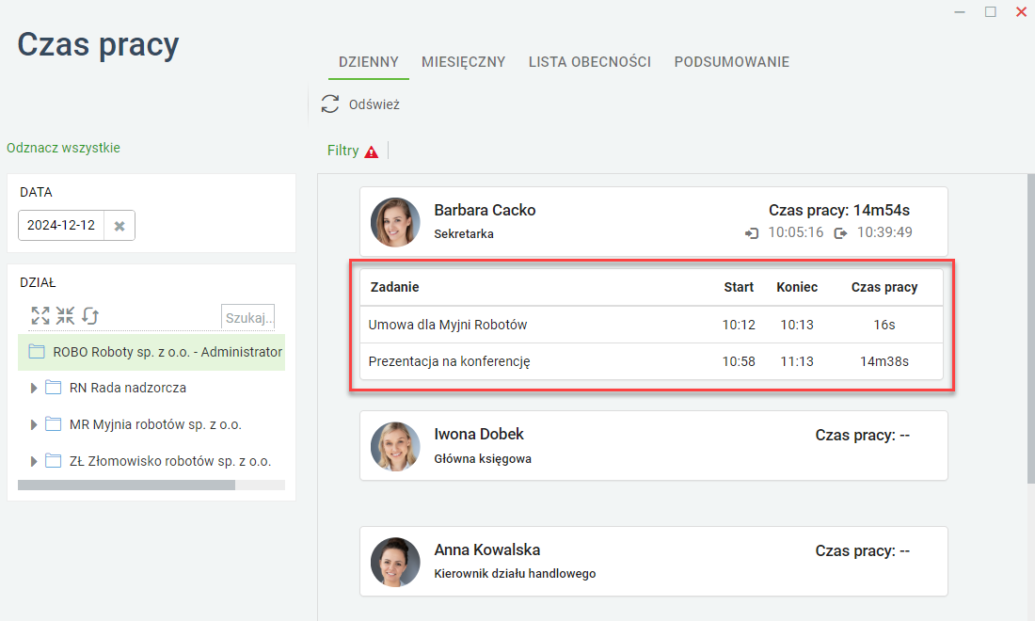Screen dimensions: 1035x621
Task: Open the LISTA OBECNOŚCI tab
Action: coord(589,62)
